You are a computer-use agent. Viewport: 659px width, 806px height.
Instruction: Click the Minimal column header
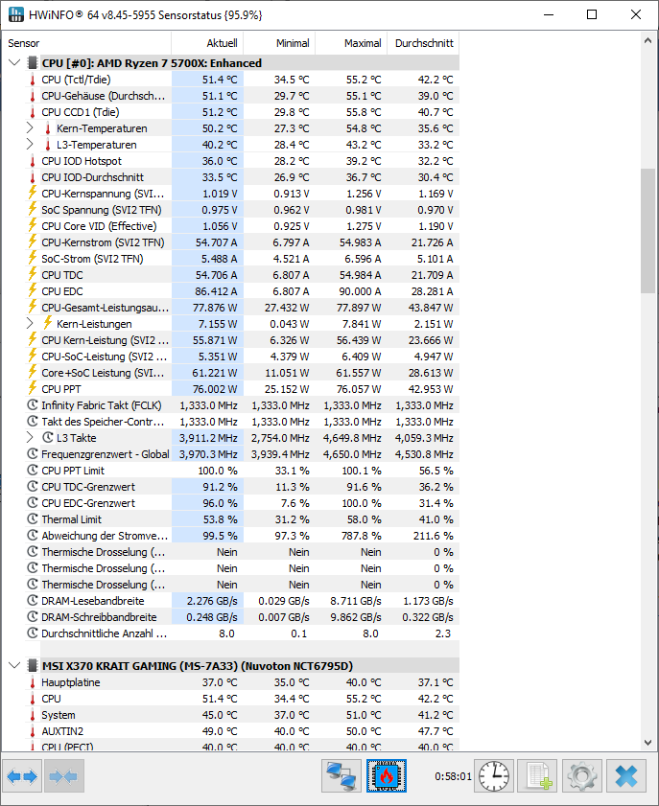coord(279,43)
